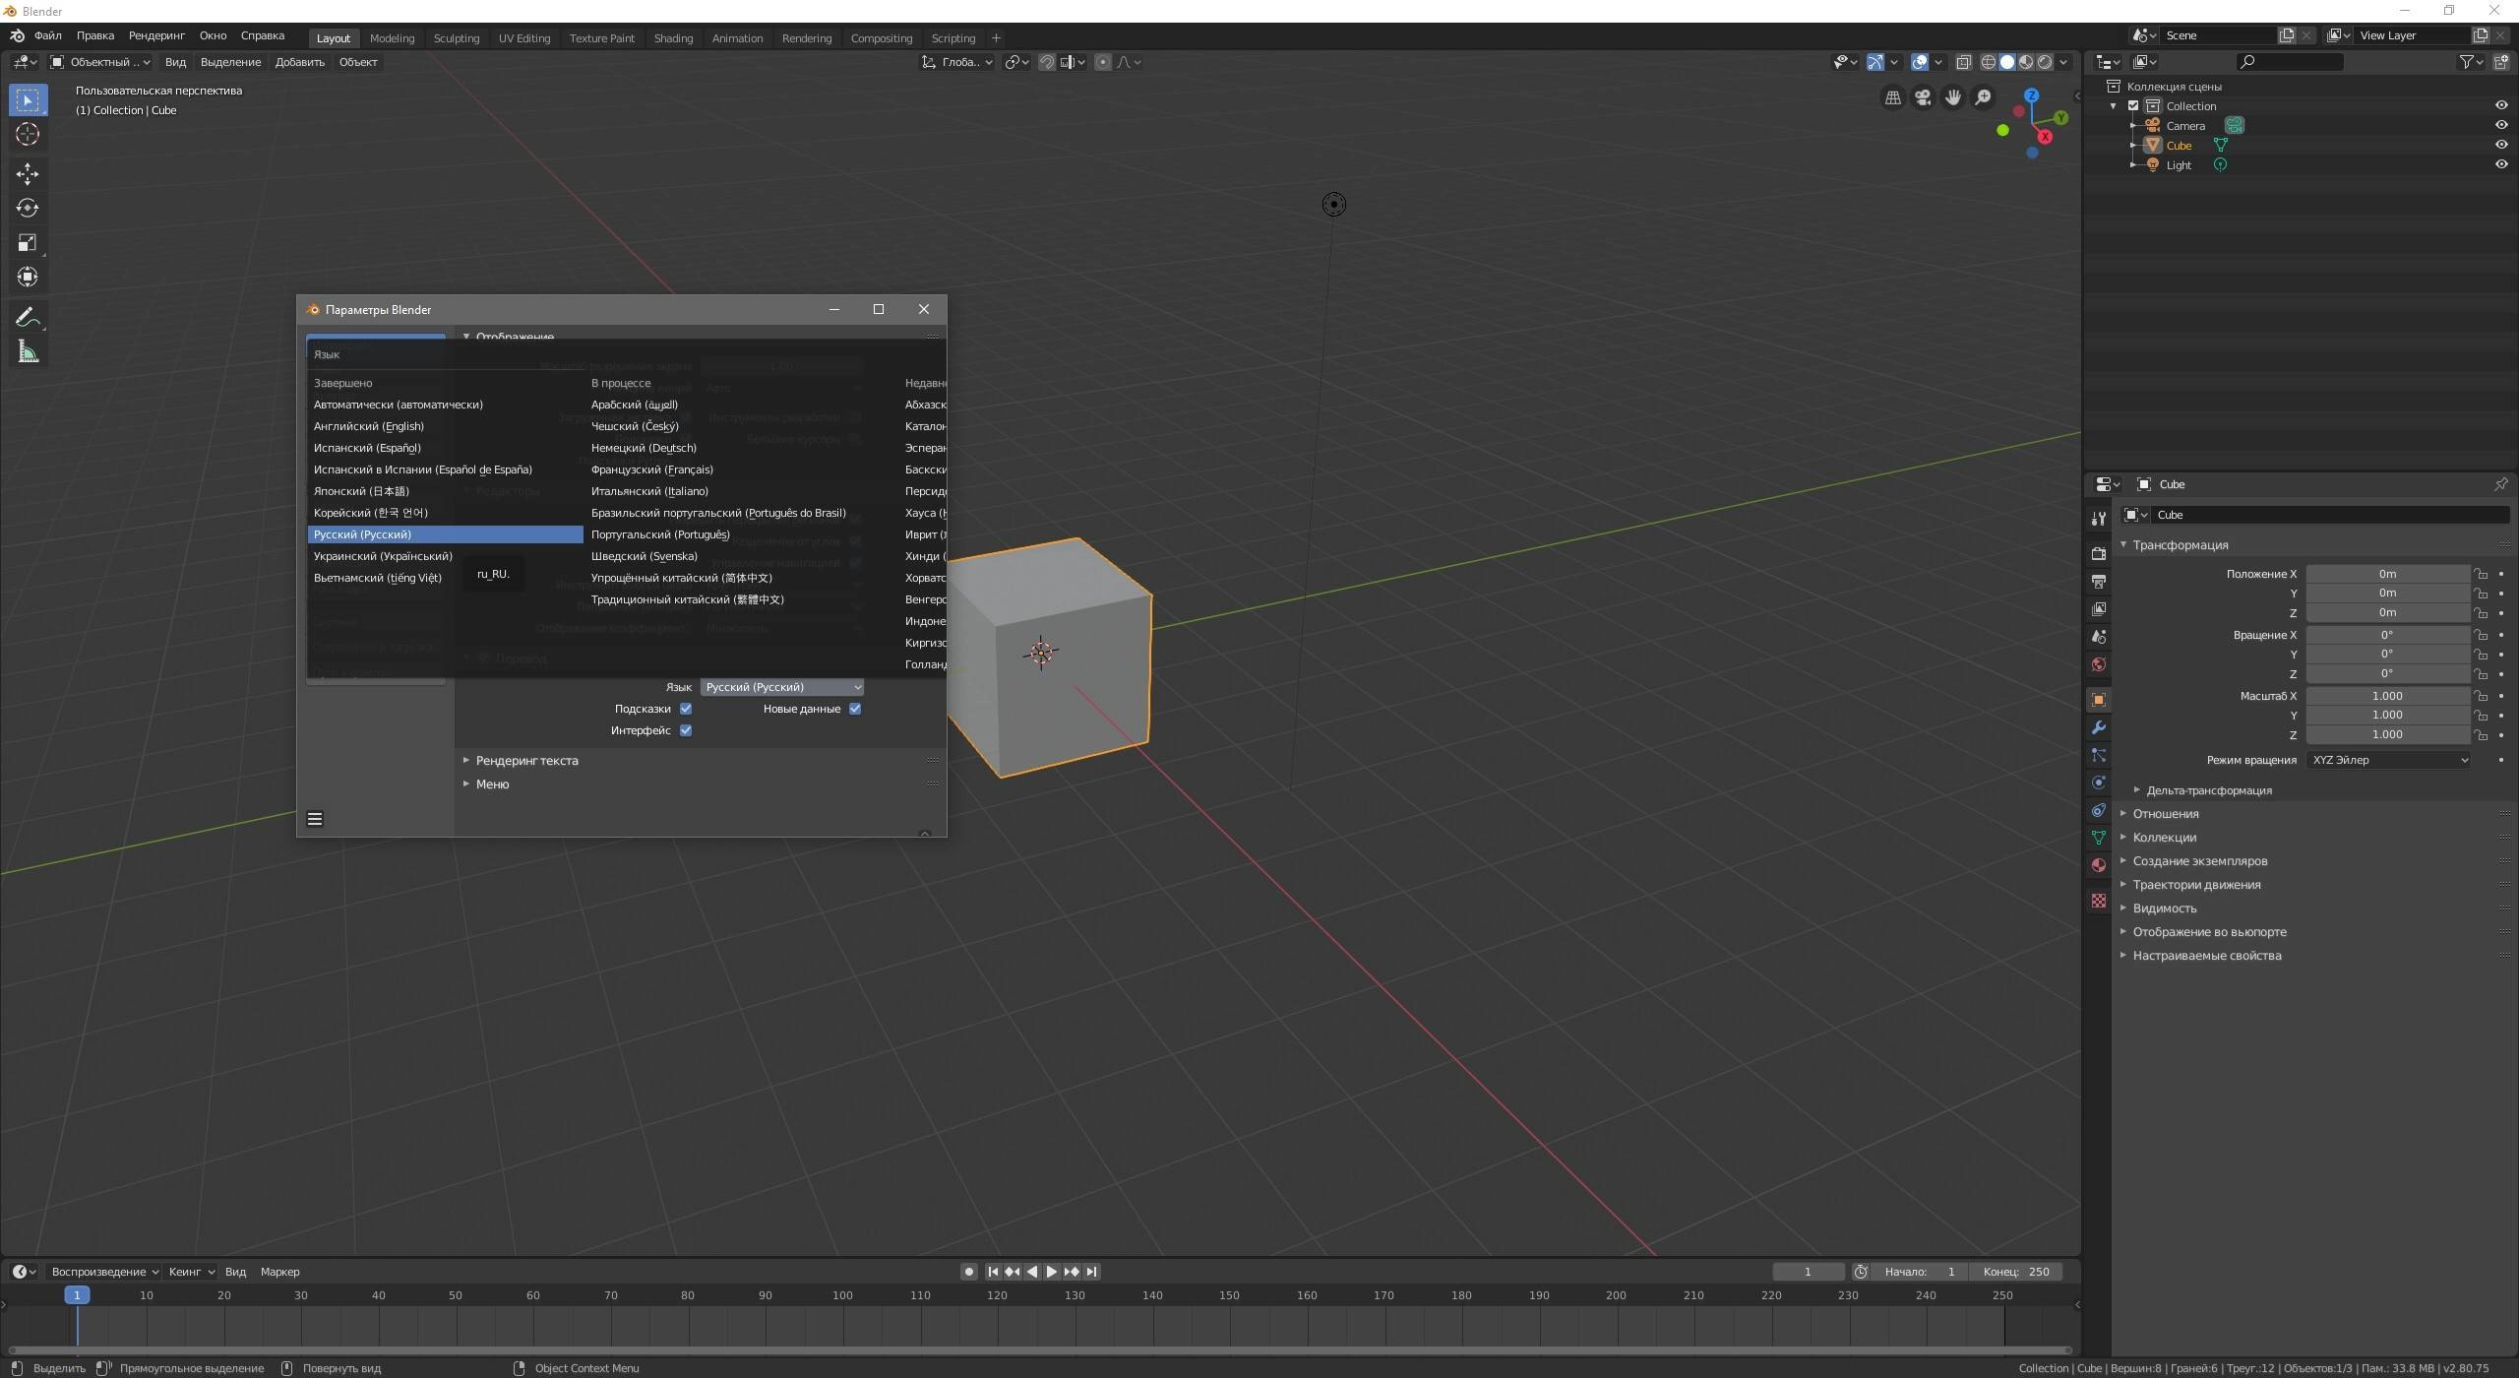Viewport: 2519px width, 1378px height.
Task: Click the Положение X value field
Action: pyautogui.click(x=2387, y=574)
